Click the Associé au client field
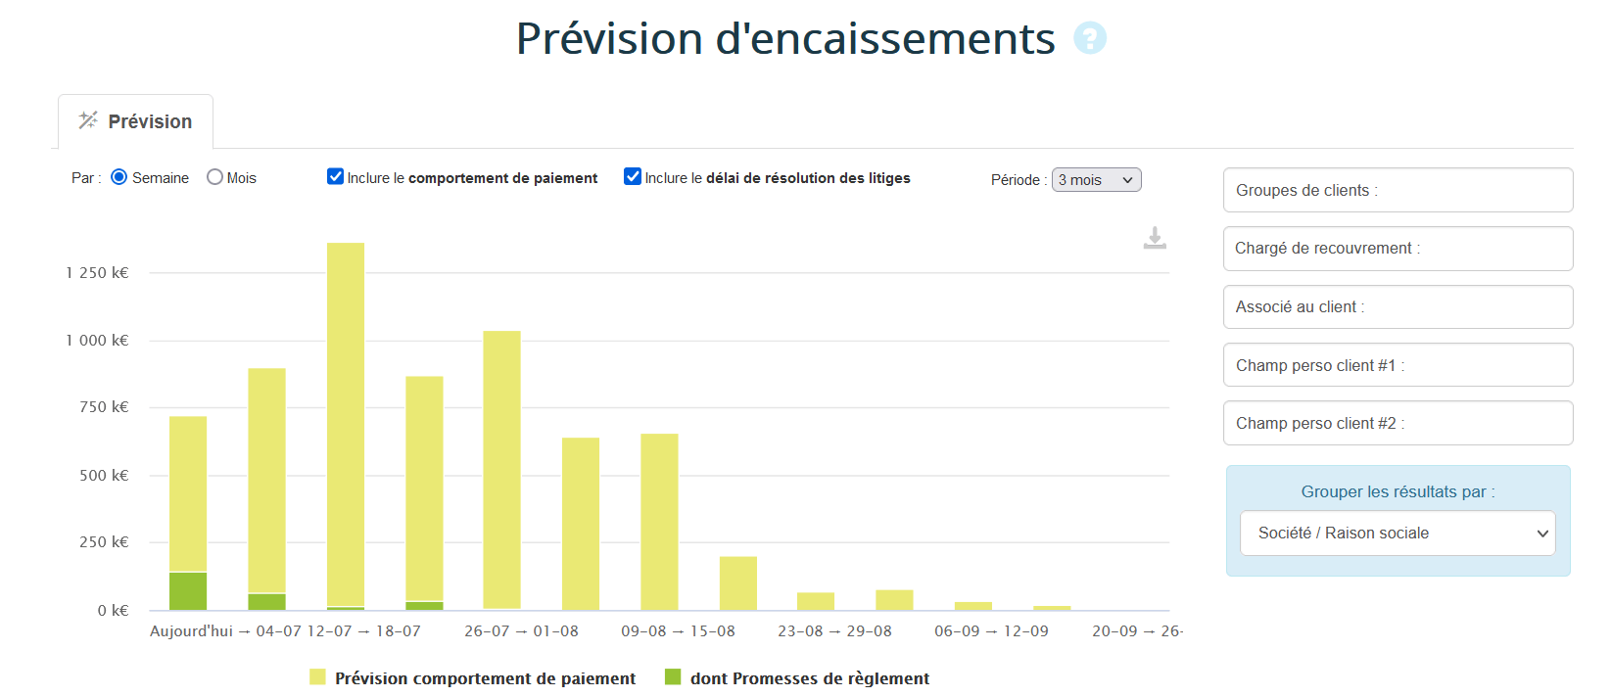This screenshot has width=1611, height=697. (x=1397, y=307)
